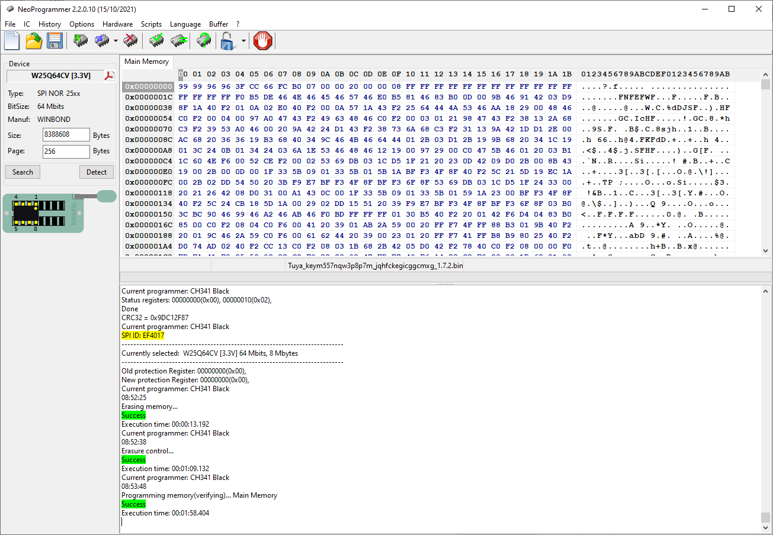The width and height of the screenshot is (773, 535).
Task: Run blank check with the green-checkmark chip icon
Action: click(156, 41)
